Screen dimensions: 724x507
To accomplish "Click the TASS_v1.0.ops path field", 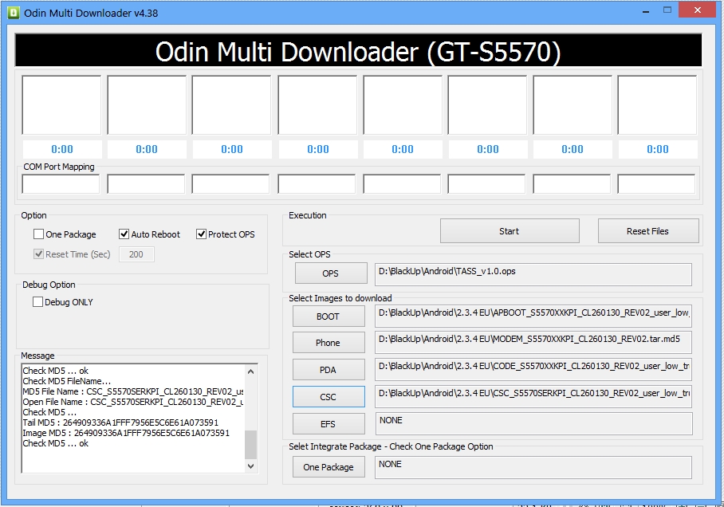I will (533, 274).
